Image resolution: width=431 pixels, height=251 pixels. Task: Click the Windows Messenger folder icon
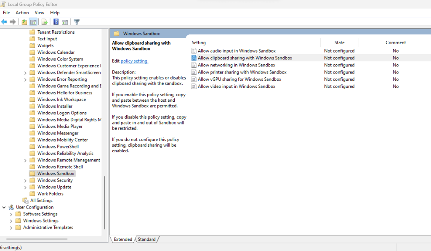pyautogui.click(x=32, y=133)
